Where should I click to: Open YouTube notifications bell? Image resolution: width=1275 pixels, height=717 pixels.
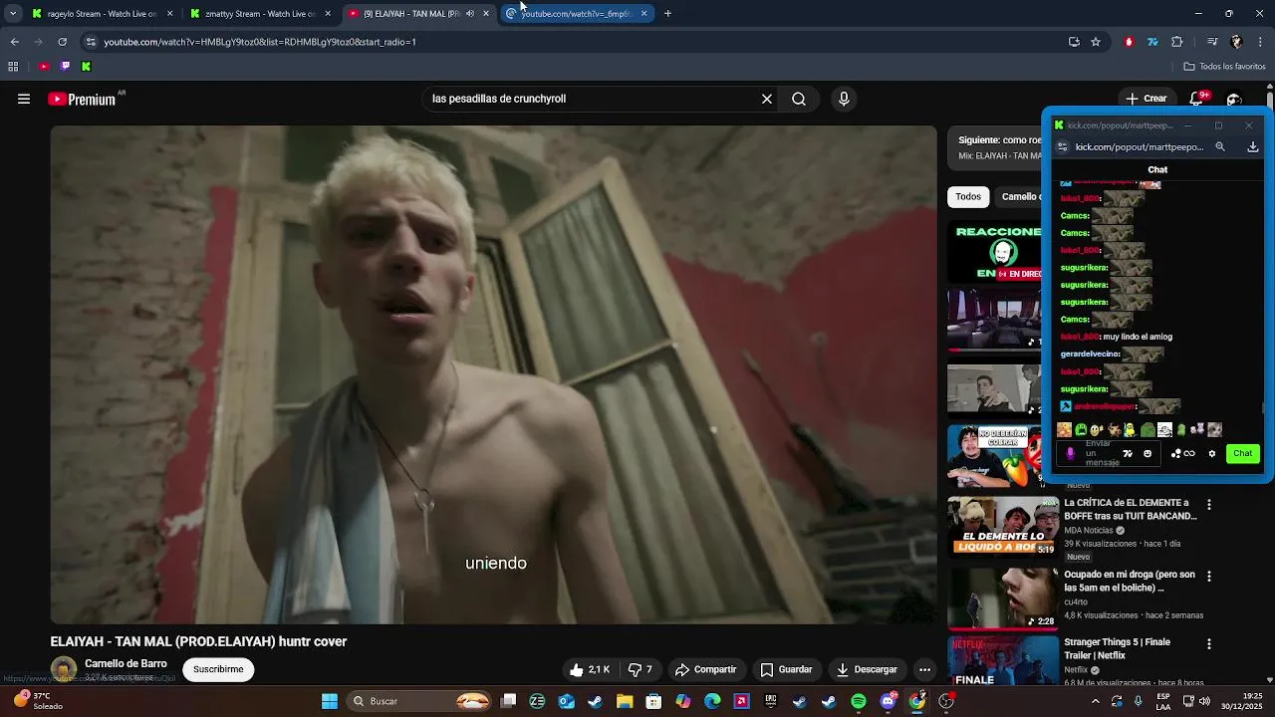tap(1198, 99)
